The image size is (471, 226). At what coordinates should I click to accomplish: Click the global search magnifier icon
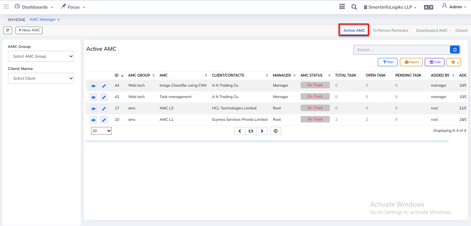click(x=354, y=7)
